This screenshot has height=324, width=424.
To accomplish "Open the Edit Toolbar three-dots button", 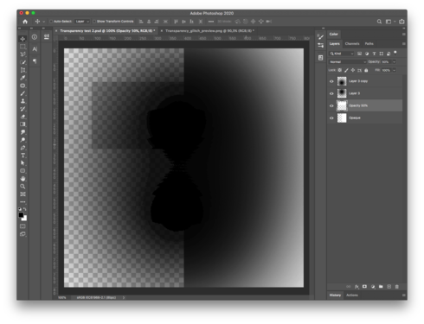I will (x=22, y=202).
